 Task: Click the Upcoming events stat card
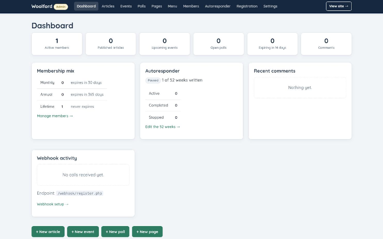tap(164, 44)
